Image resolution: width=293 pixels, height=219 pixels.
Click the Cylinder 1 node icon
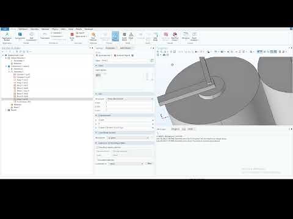[x=15, y=74]
